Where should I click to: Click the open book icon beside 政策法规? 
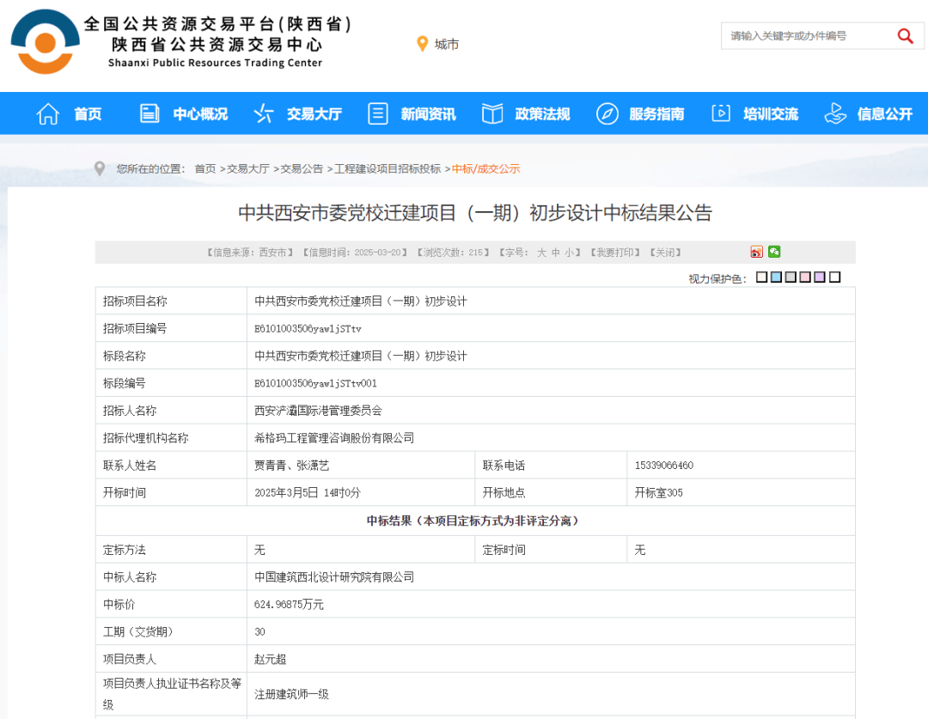pos(491,113)
